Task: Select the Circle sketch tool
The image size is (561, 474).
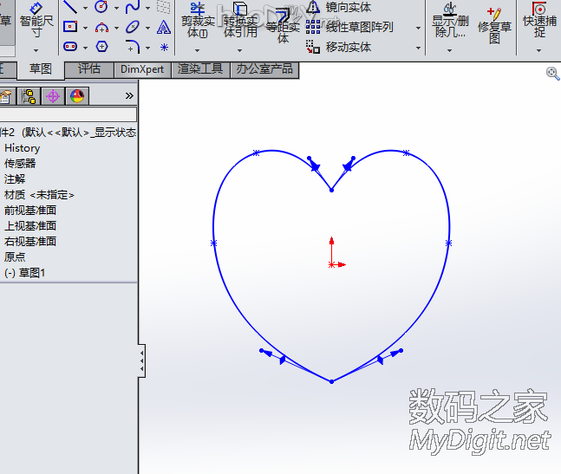Action: (101, 7)
